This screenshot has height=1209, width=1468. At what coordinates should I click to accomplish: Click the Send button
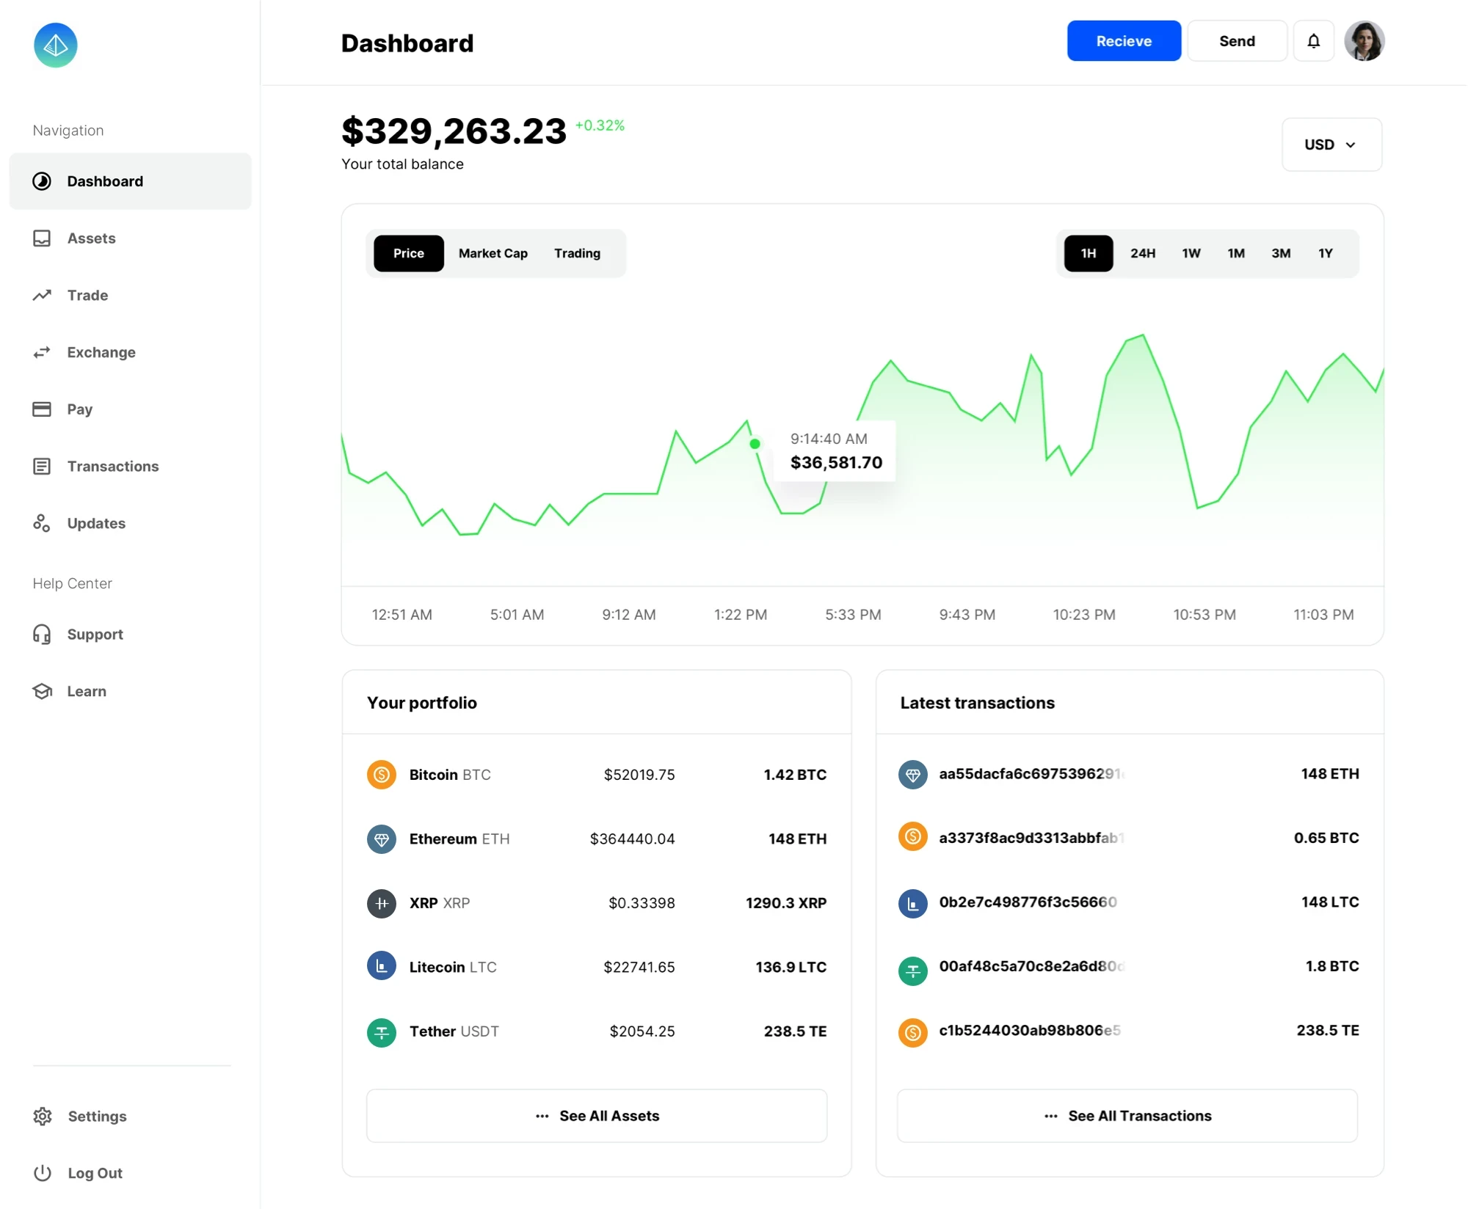click(1236, 41)
